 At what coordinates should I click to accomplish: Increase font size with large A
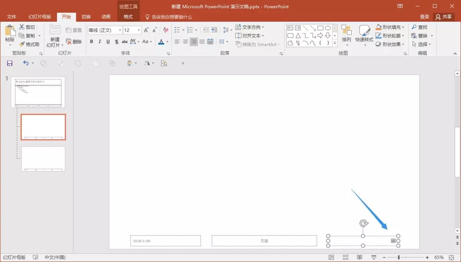tap(146, 30)
